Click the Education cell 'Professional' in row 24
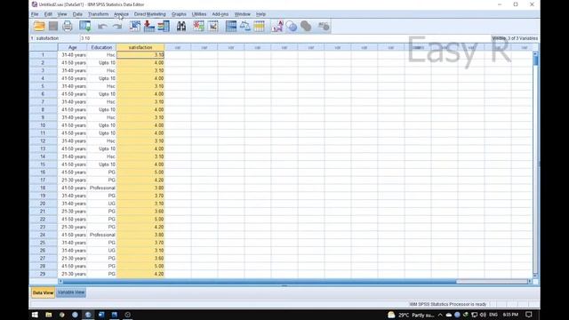569x320 pixels. [x=101, y=235]
